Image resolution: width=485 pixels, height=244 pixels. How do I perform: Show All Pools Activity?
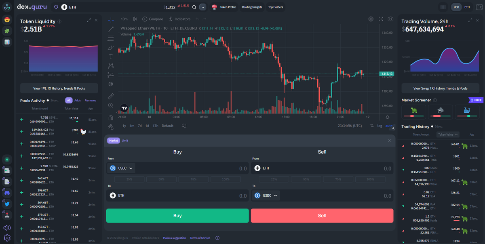(69, 100)
